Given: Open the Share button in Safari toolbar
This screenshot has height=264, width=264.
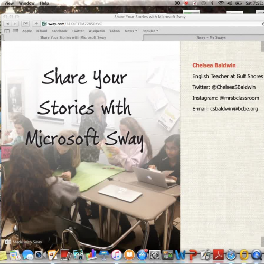Looking at the screenshot, I should point(26,24).
